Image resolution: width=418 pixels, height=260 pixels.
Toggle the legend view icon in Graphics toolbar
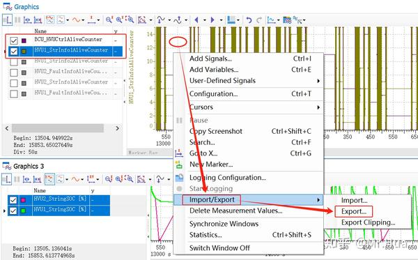(7, 20)
